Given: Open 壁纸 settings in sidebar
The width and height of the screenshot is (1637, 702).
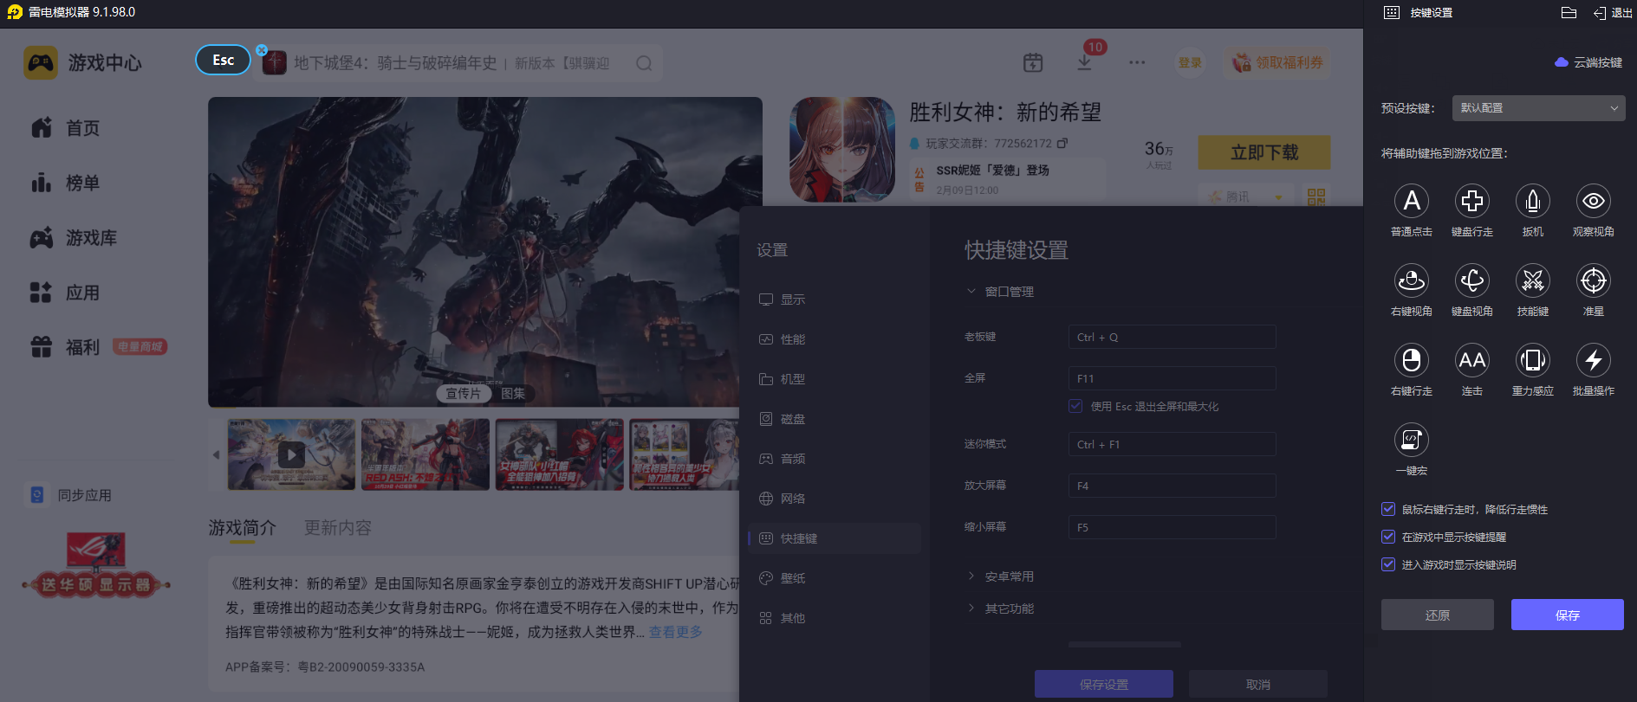Looking at the screenshot, I should 792,578.
